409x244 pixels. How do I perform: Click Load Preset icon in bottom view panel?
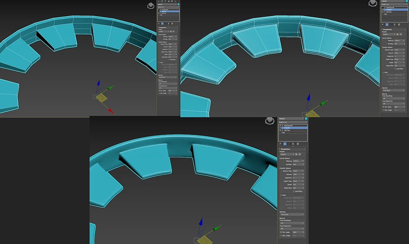point(300,154)
